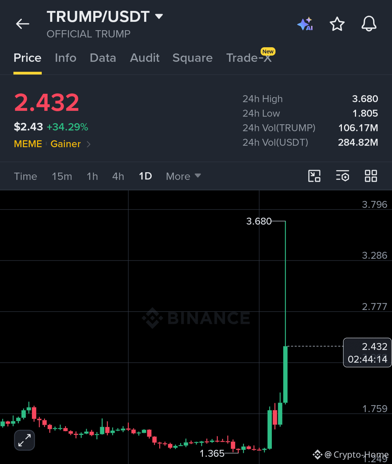Switch to the Square tab
The height and width of the screenshot is (464, 392).
(x=193, y=58)
